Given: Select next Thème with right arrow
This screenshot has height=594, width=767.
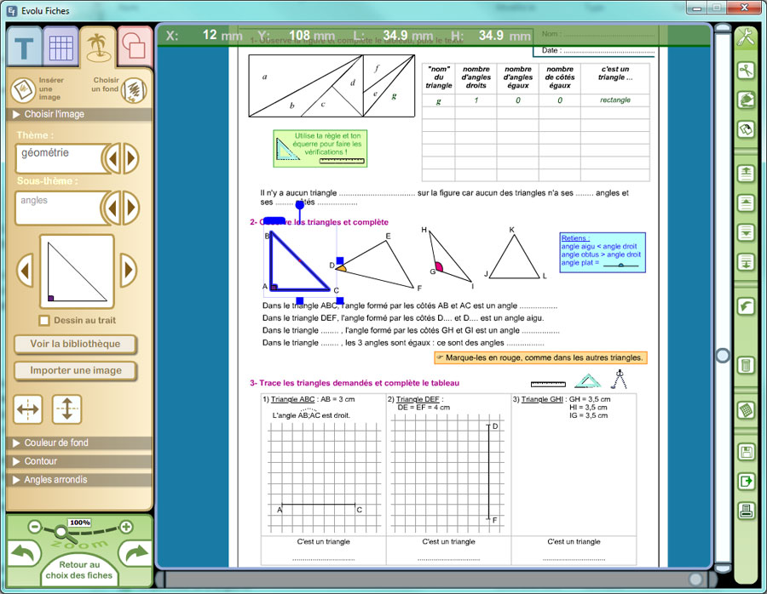Looking at the screenshot, I should click(x=131, y=158).
